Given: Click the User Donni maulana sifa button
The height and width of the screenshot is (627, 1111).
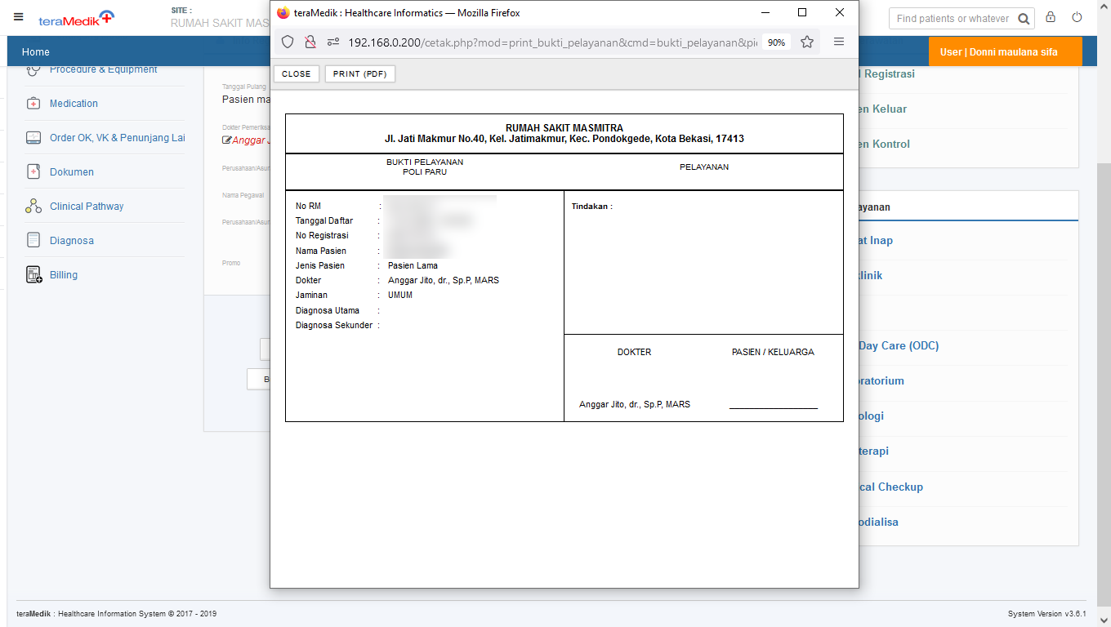Looking at the screenshot, I should coord(1005,51).
